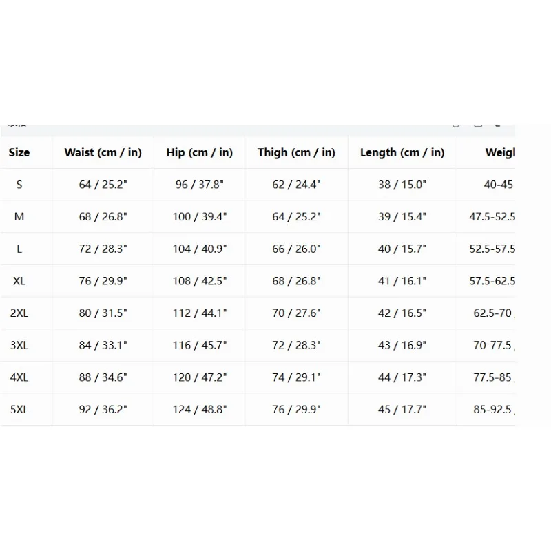Viewport: 551px width, 551px height.
Task: Click hip cell 108 / 42.5"
Action: [200, 281]
